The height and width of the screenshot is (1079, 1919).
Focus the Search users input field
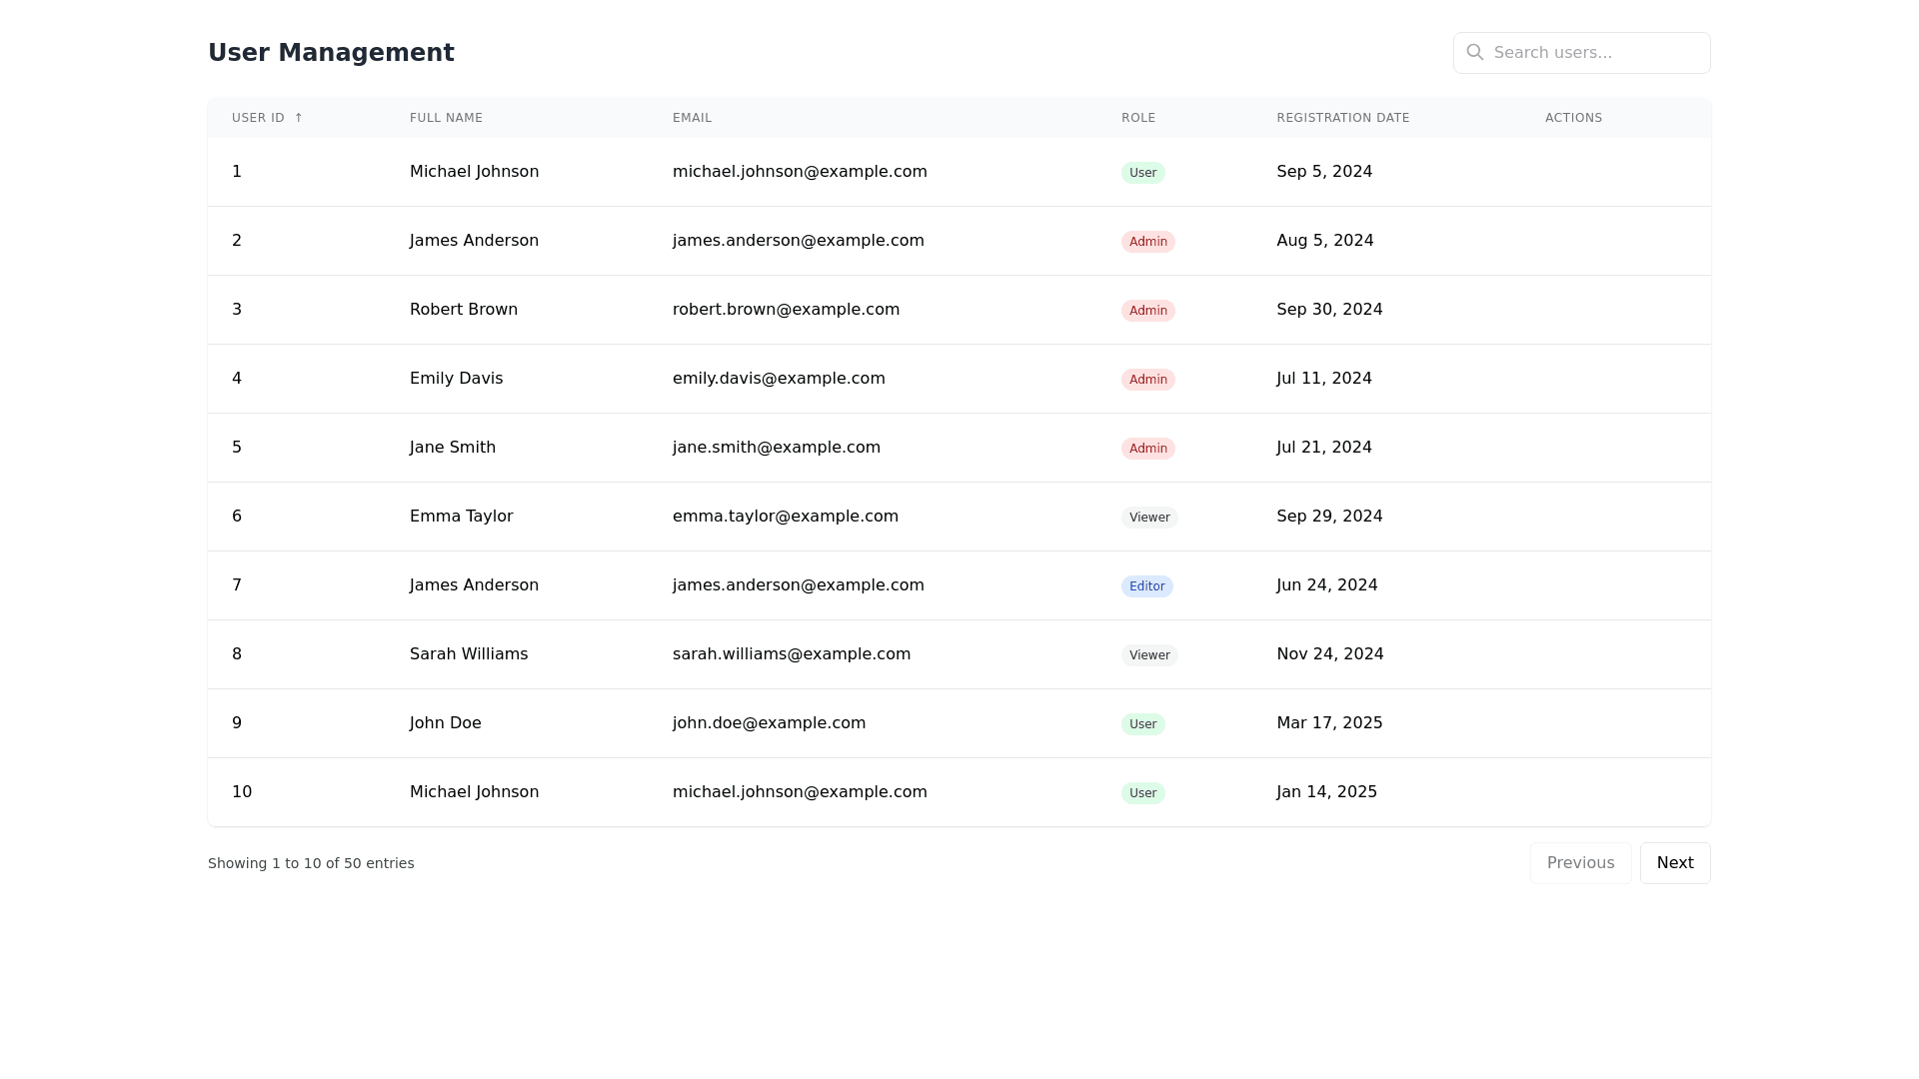pos(1595,53)
